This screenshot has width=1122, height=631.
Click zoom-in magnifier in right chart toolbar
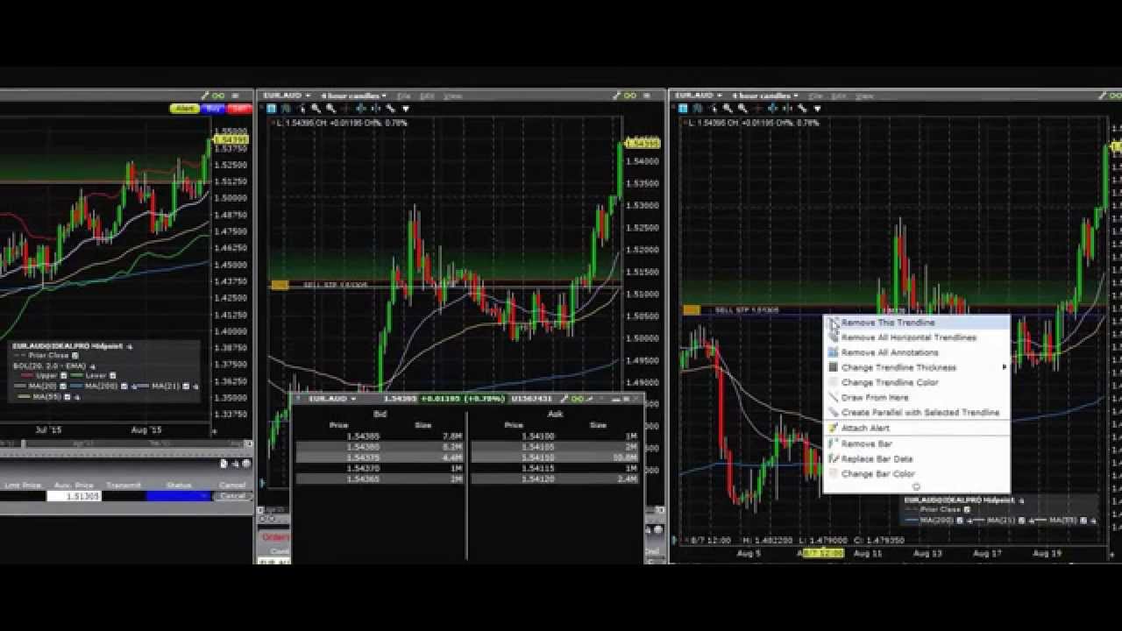pos(728,108)
